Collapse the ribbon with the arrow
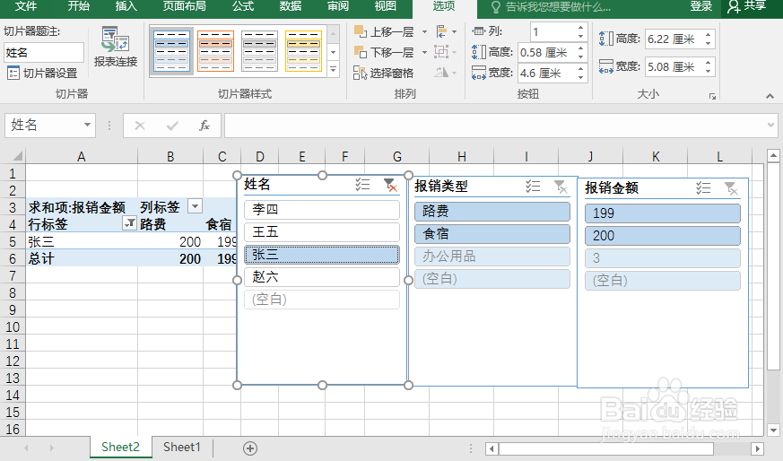The height and width of the screenshot is (461, 783). [770, 96]
